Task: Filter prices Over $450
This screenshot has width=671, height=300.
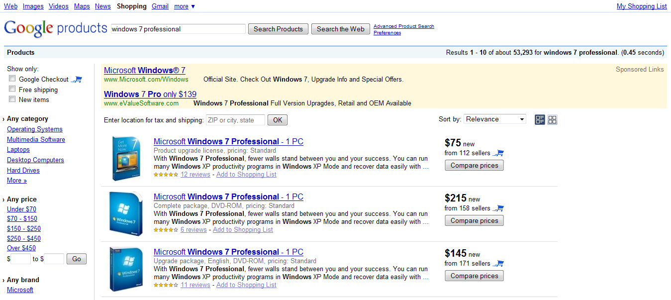Action: pos(21,248)
